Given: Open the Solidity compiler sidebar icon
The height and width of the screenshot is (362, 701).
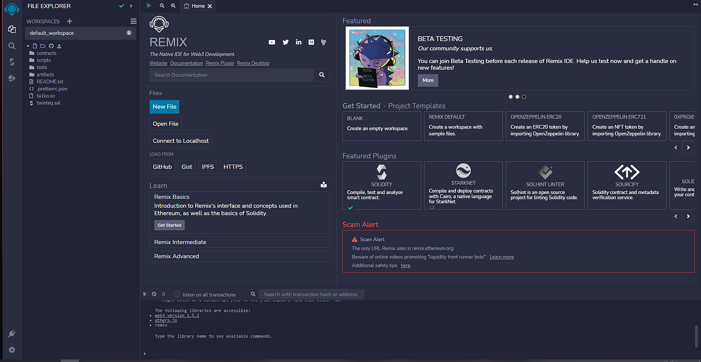Looking at the screenshot, I should (12, 61).
